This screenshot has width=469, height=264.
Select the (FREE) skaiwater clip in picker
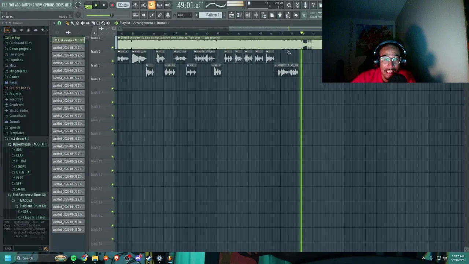click(x=68, y=40)
